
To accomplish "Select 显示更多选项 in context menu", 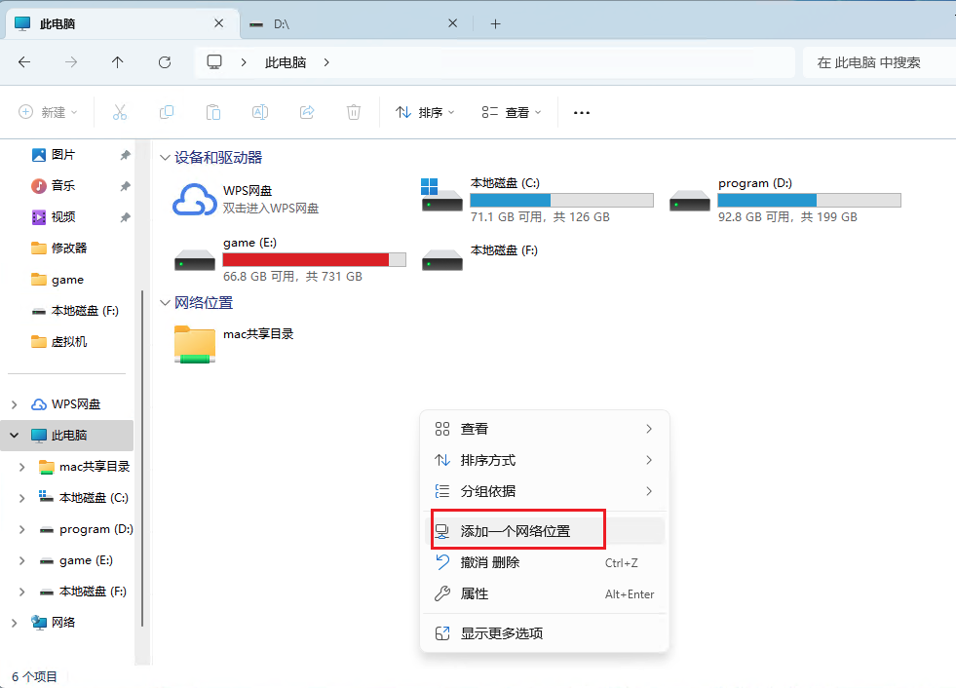I will (502, 633).
